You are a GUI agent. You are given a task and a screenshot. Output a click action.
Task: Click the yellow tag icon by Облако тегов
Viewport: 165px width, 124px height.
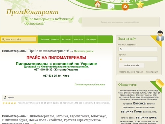tap(160, 83)
